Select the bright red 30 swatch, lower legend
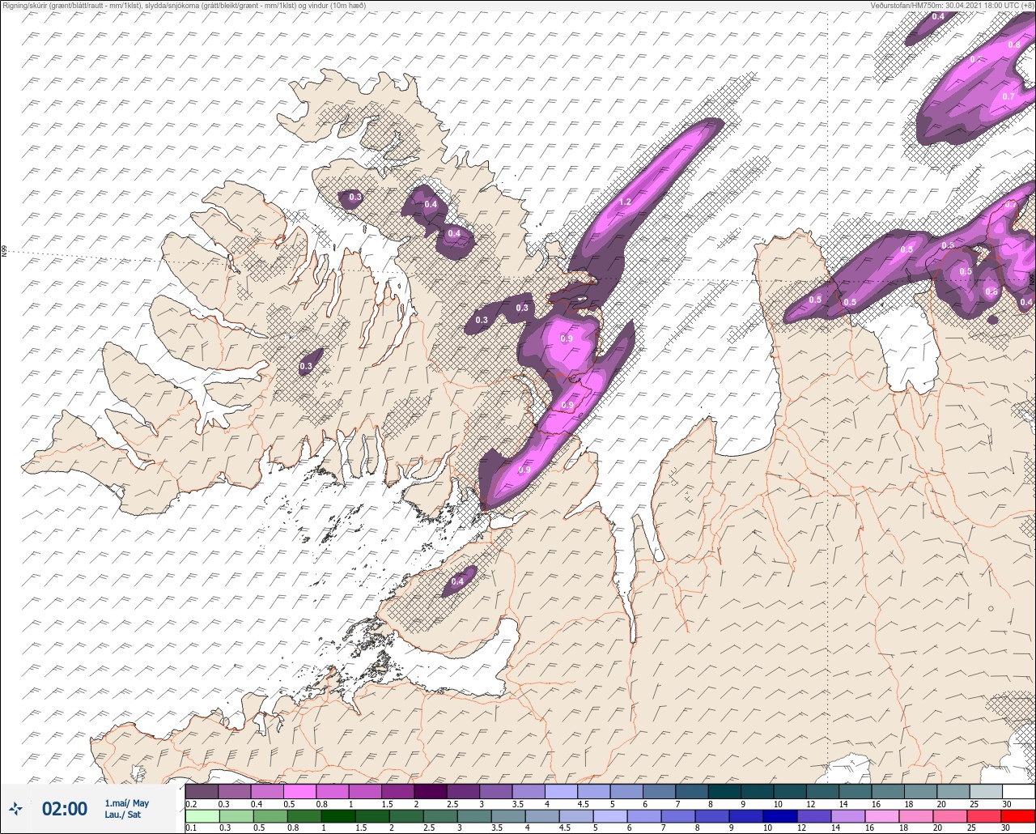Image resolution: width=1036 pixels, height=834 pixels. tap(1018, 815)
